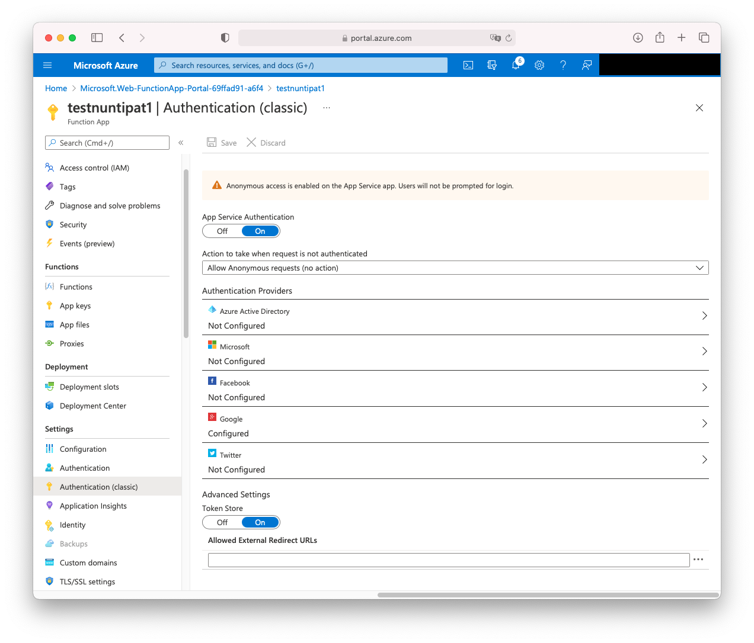Expand Azure Active Directory provider chevron
This screenshot has height=643, width=754.
[x=704, y=316]
